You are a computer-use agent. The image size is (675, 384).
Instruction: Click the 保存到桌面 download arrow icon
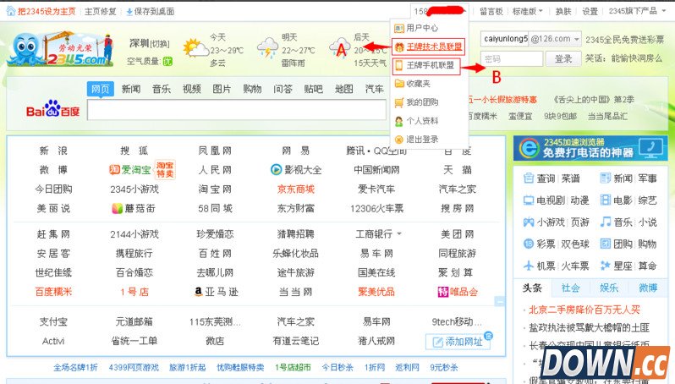point(129,12)
